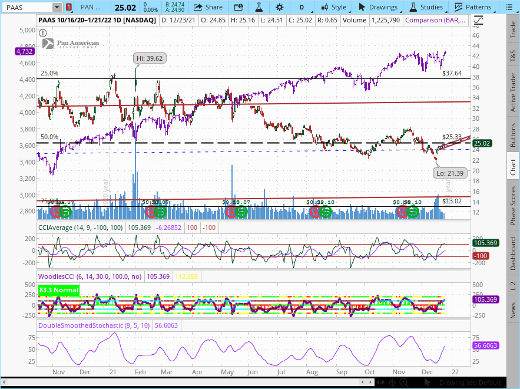Click the Comparison (BAR,... label
The width and height of the screenshot is (520, 389).
click(x=435, y=20)
